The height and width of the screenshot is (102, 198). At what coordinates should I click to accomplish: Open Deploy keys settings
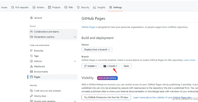coord(53,96)
